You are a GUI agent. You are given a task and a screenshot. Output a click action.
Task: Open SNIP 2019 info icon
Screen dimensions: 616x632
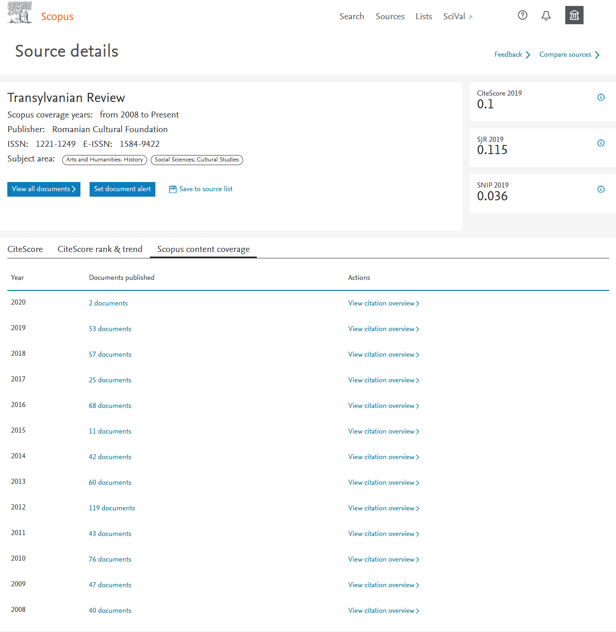(x=600, y=189)
